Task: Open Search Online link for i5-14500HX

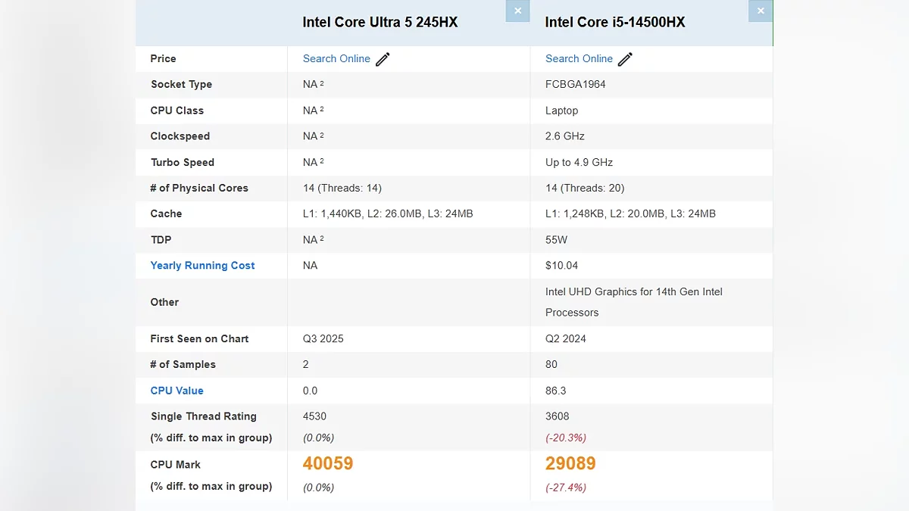Action: (579, 58)
